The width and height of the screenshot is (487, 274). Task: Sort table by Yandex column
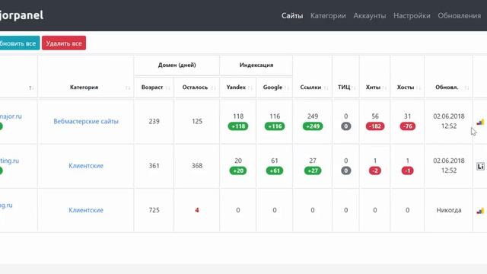pyautogui.click(x=238, y=88)
